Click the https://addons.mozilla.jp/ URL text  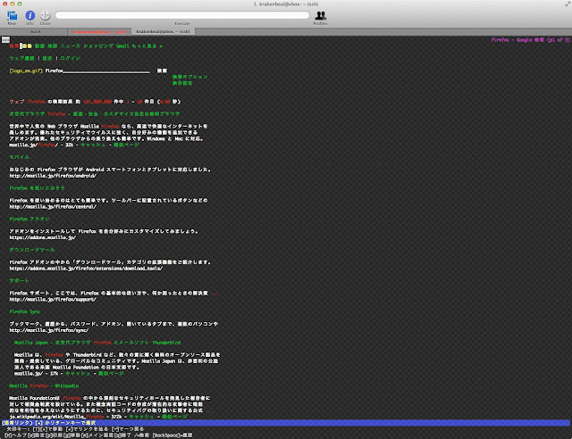43,238
